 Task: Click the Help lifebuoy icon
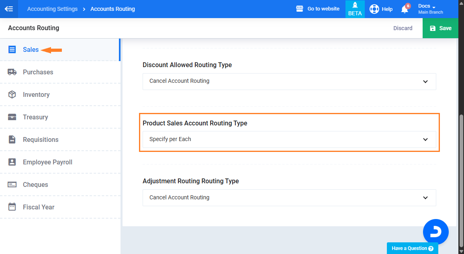click(374, 9)
